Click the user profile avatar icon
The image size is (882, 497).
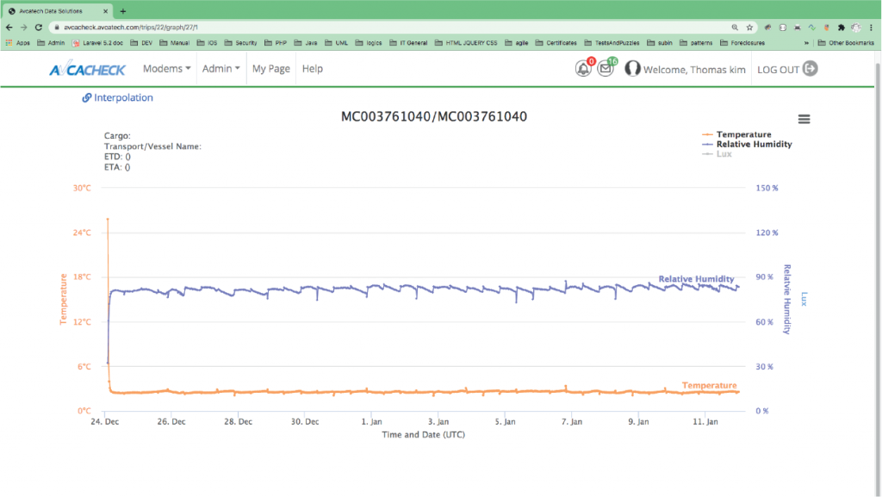632,69
